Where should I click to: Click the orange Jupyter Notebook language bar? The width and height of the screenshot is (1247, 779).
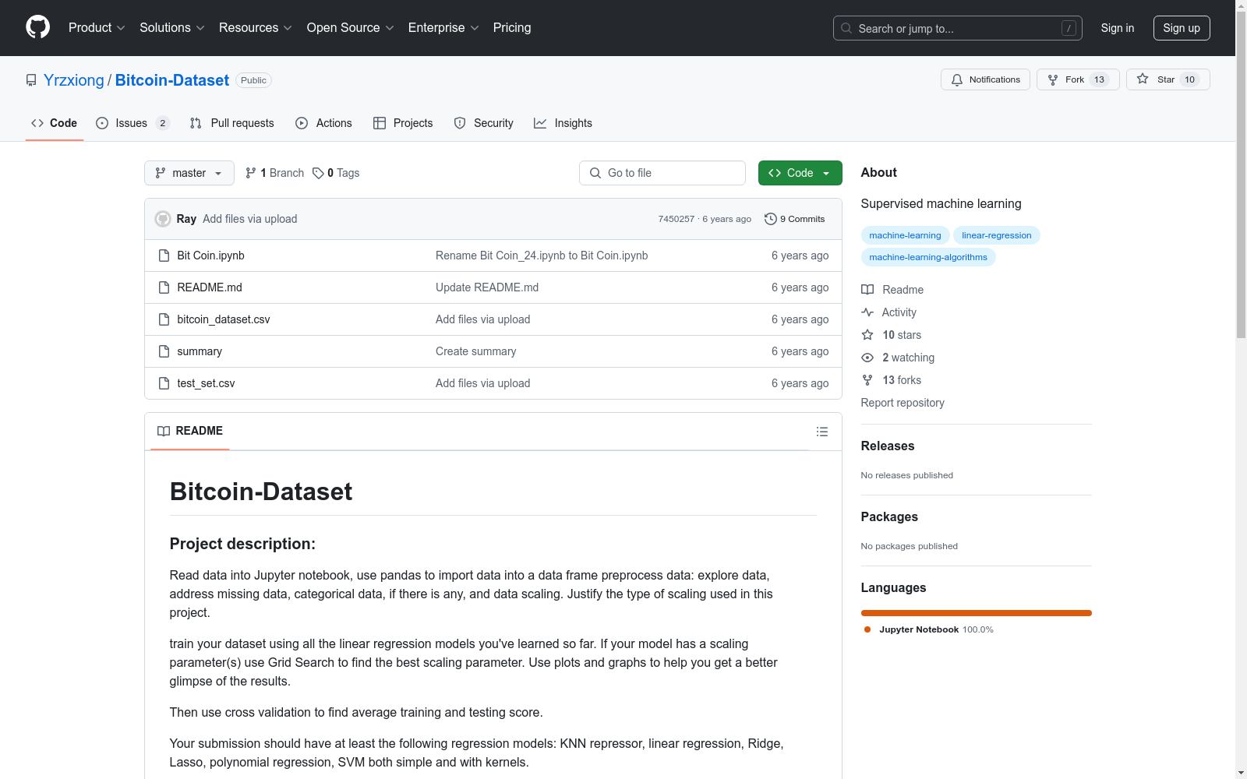[x=976, y=613]
